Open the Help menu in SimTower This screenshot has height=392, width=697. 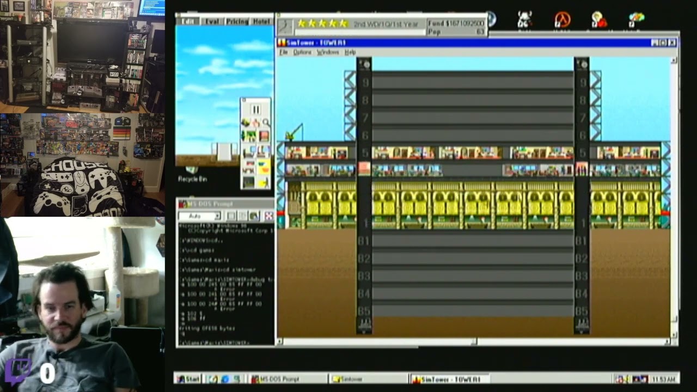point(350,52)
